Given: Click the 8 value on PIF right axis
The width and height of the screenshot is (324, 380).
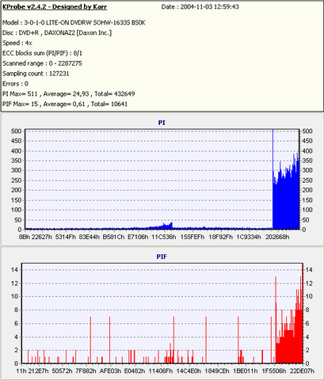Looking at the screenshot, I should (x=307, y=310).
